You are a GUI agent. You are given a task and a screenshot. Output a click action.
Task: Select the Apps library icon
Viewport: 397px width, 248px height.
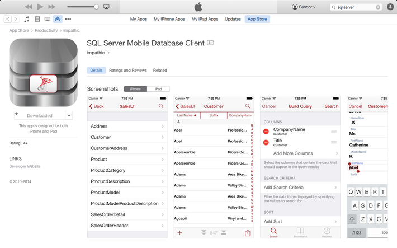tap(58, 19)
